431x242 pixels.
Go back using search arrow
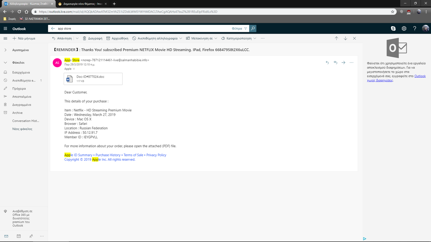click(53, 29)
